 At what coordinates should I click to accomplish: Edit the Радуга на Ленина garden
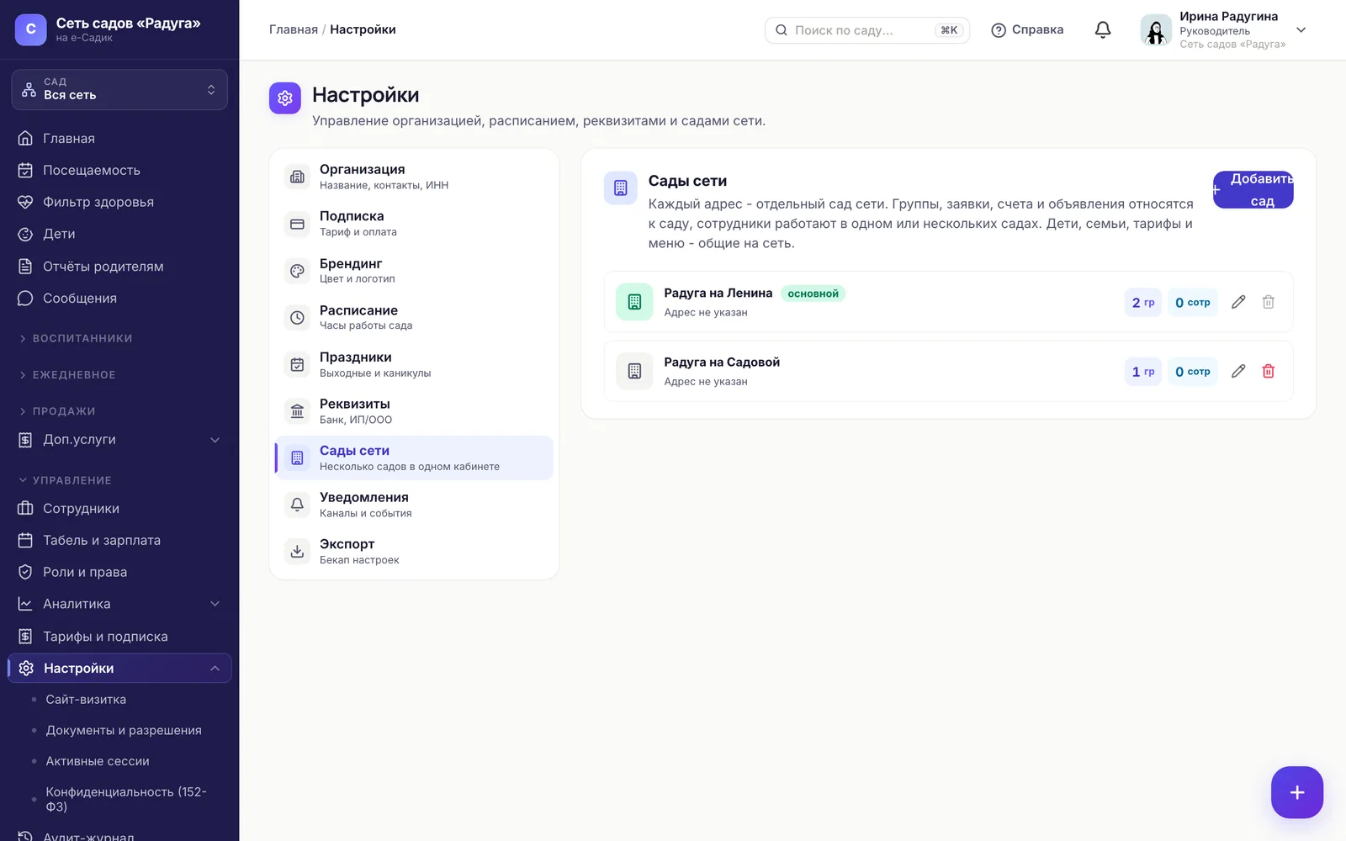[1238, 302]
